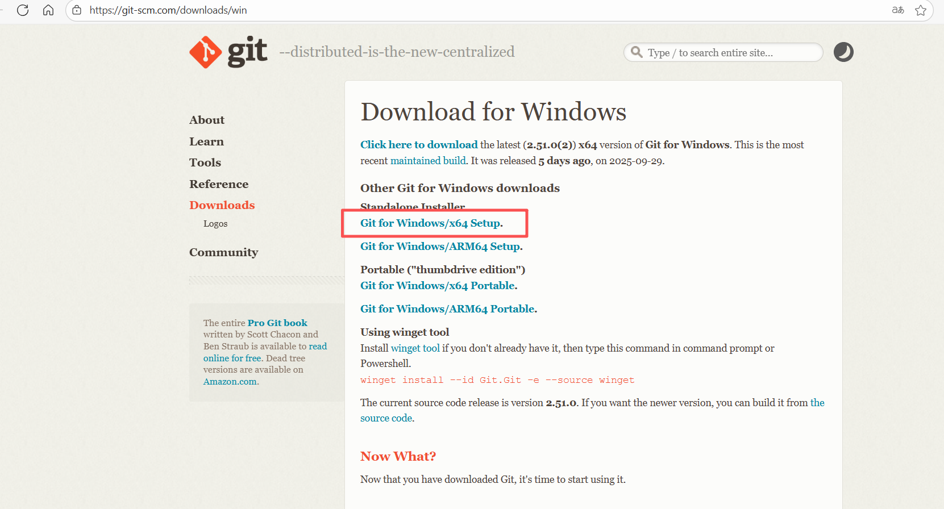This screenshot has width=944, height=509.
Task: Select Downloads in the sidebar
Action: coord(222,205)
